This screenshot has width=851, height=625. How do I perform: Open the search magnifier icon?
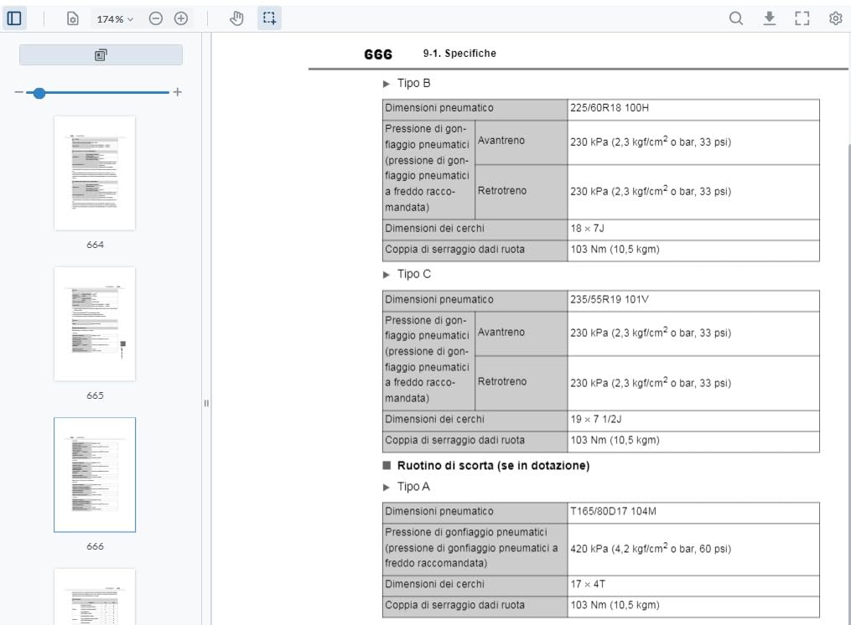(x=736, y=18)
